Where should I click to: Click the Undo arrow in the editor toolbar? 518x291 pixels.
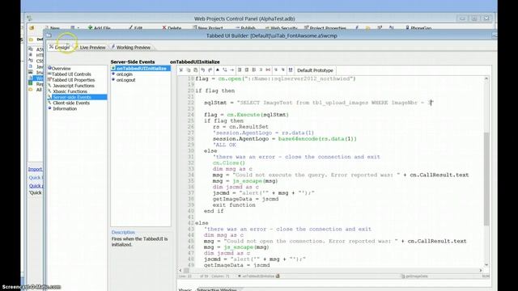coord(203,70)
